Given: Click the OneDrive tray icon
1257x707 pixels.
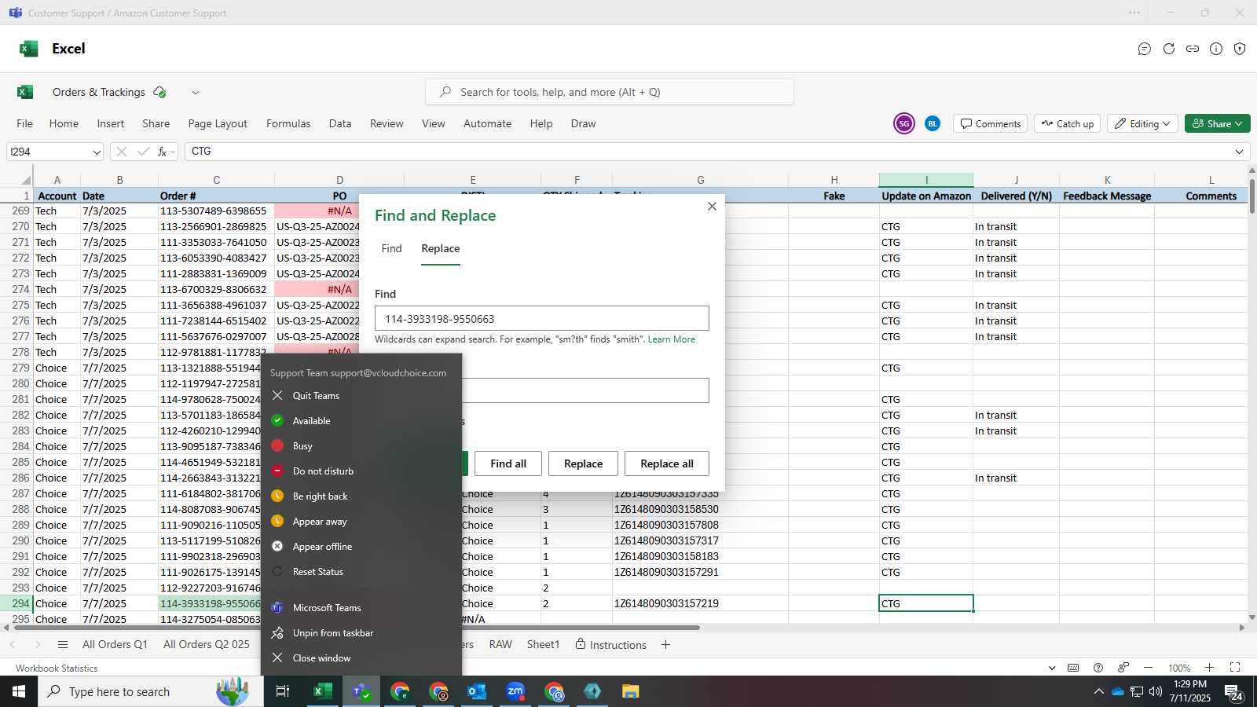Looking at the screenshot, I should click(1117, 691).
